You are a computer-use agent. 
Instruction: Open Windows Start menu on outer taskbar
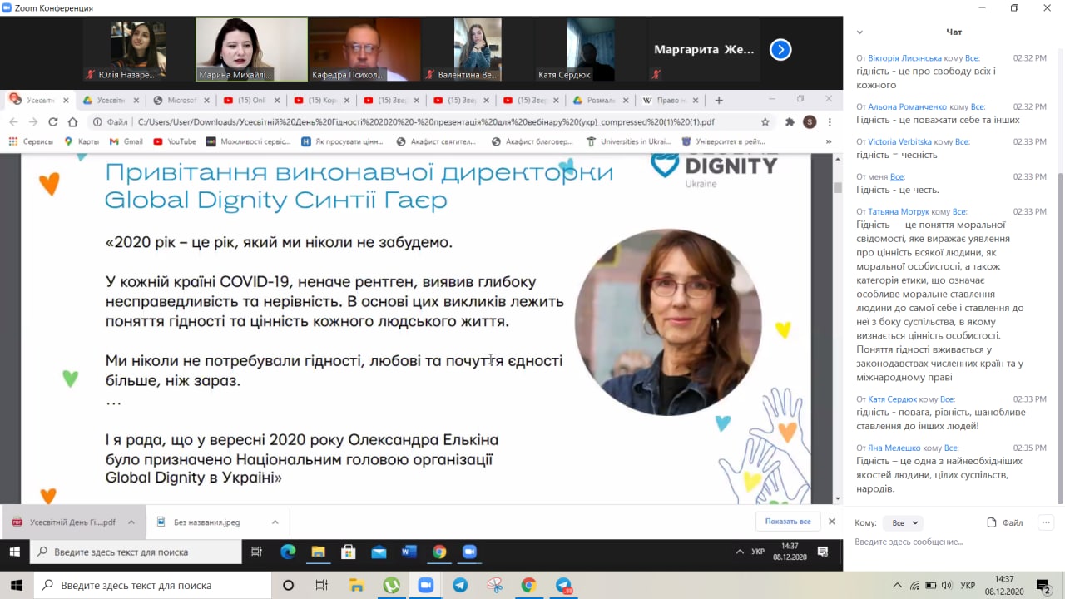pos(17,585)
